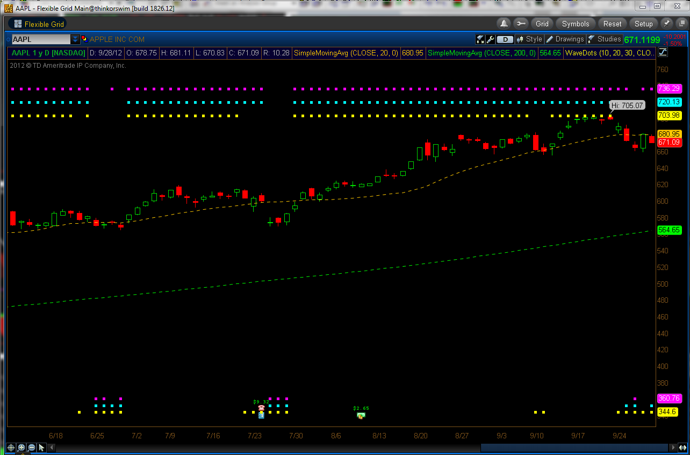Viewport: 690px width, 455px height.
Task: Click the 6/18 date on time axis
Action: (x=55, y=435)
